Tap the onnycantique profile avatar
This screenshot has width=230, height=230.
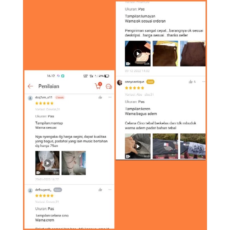tap(120, 82)
